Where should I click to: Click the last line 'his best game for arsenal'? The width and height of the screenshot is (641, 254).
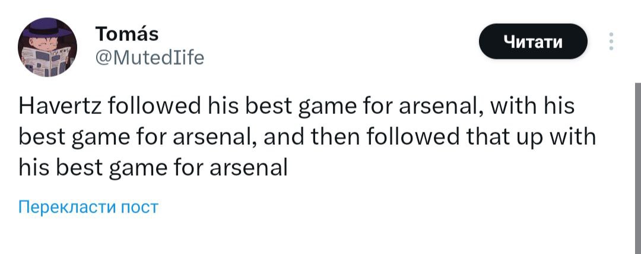153,168
